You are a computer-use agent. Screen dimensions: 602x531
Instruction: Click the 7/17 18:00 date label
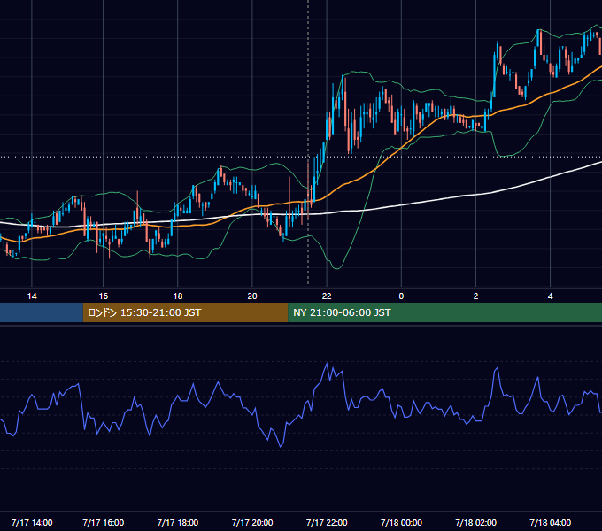pyautogui.click(x=178, y=522)
